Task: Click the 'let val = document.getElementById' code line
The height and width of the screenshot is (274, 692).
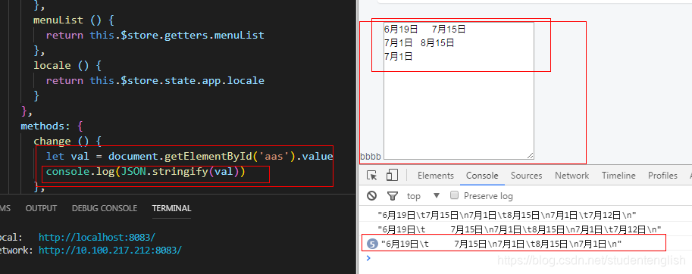Action: (x=189, y=157)
